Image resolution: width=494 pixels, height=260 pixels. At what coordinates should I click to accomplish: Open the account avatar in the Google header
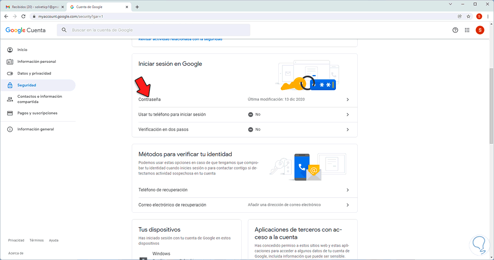pos(480,30)
